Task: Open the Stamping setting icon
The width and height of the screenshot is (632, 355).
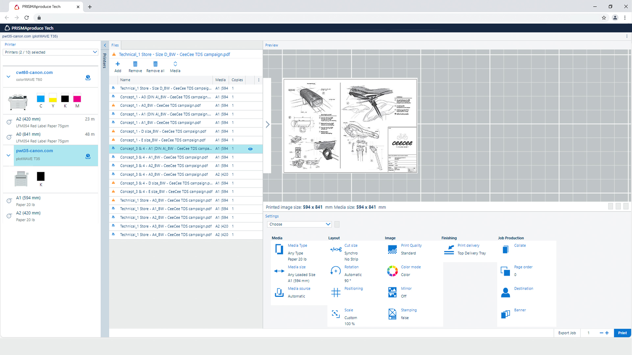Action: pos(392,314)
